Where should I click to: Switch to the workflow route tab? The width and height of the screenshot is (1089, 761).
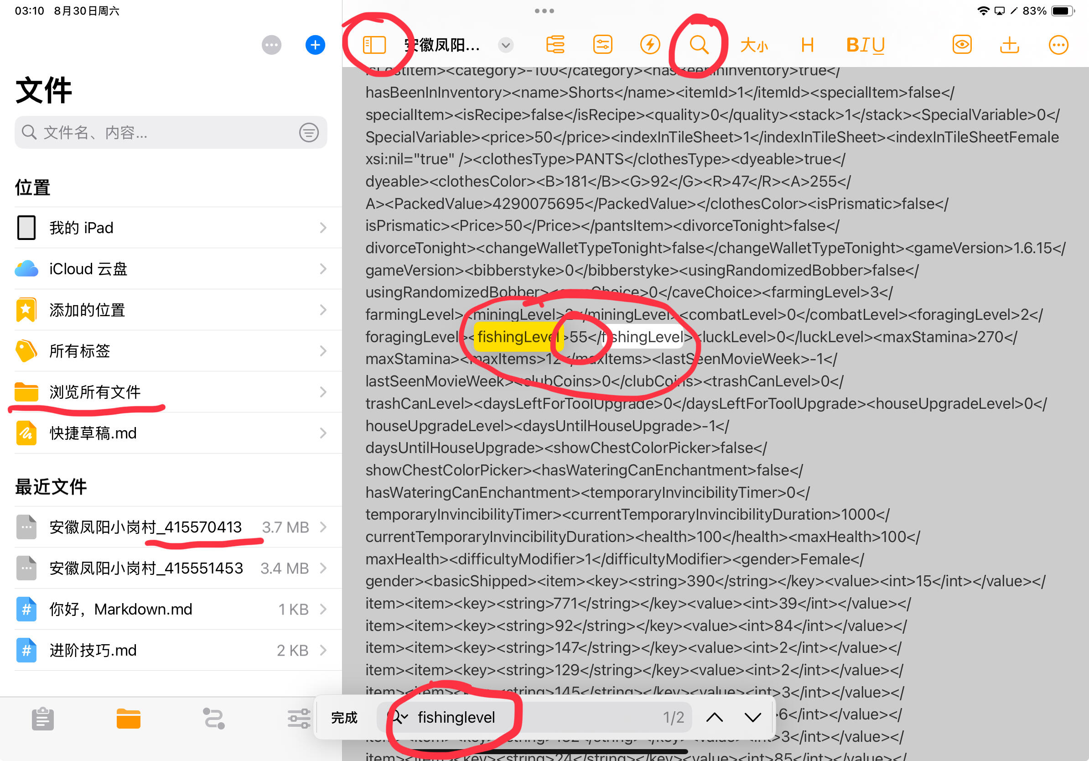213,719
